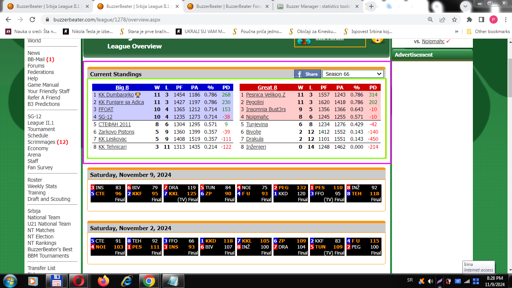Open the PEG 132 KKD 120 game box

290,193
